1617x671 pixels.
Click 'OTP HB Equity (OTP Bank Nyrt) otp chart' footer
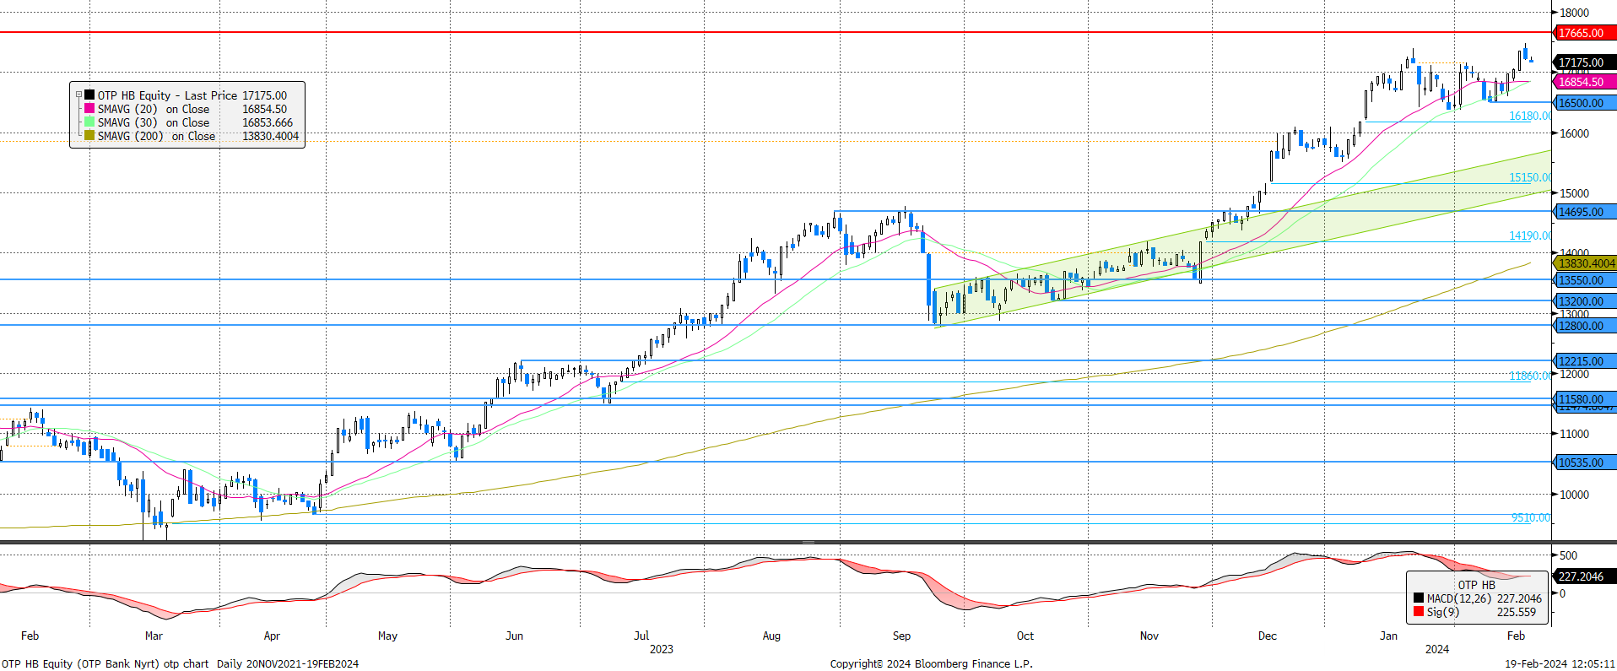[105, 663]
